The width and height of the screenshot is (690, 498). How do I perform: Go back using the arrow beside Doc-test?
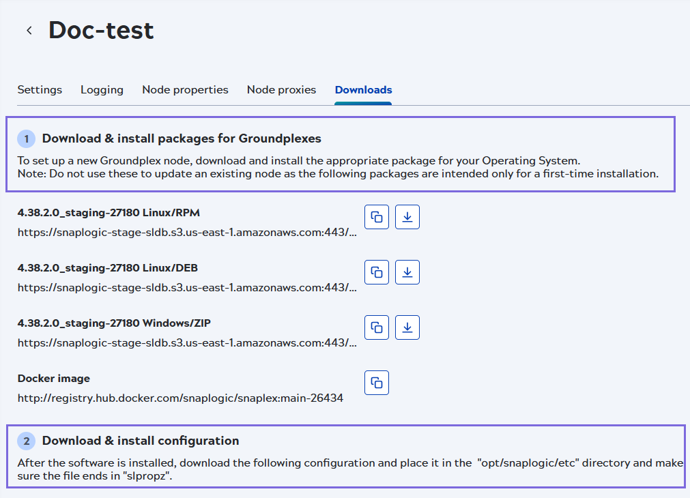pyautogui.click(x=29, y=31)
